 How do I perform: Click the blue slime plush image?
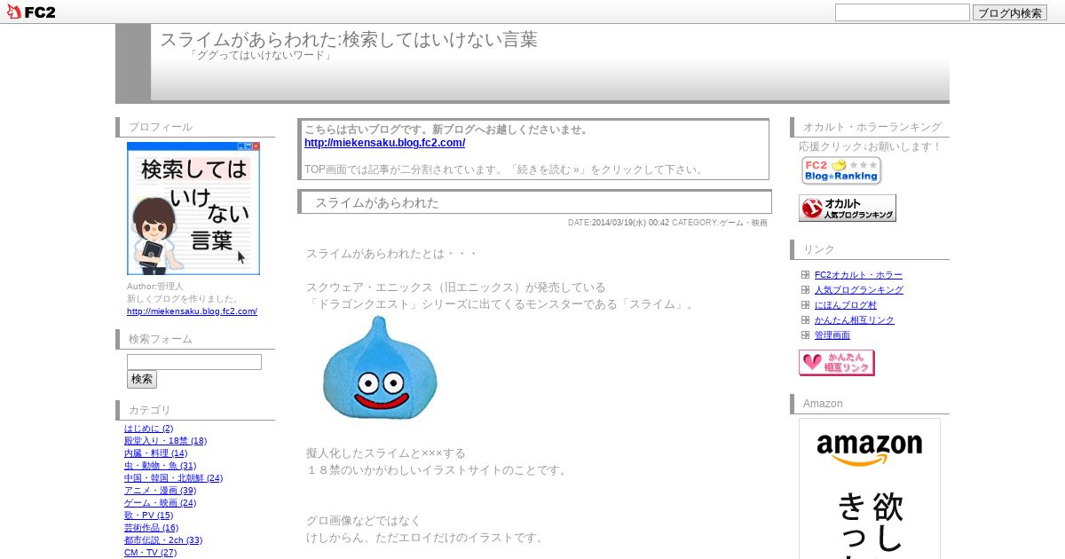point(380,368)
